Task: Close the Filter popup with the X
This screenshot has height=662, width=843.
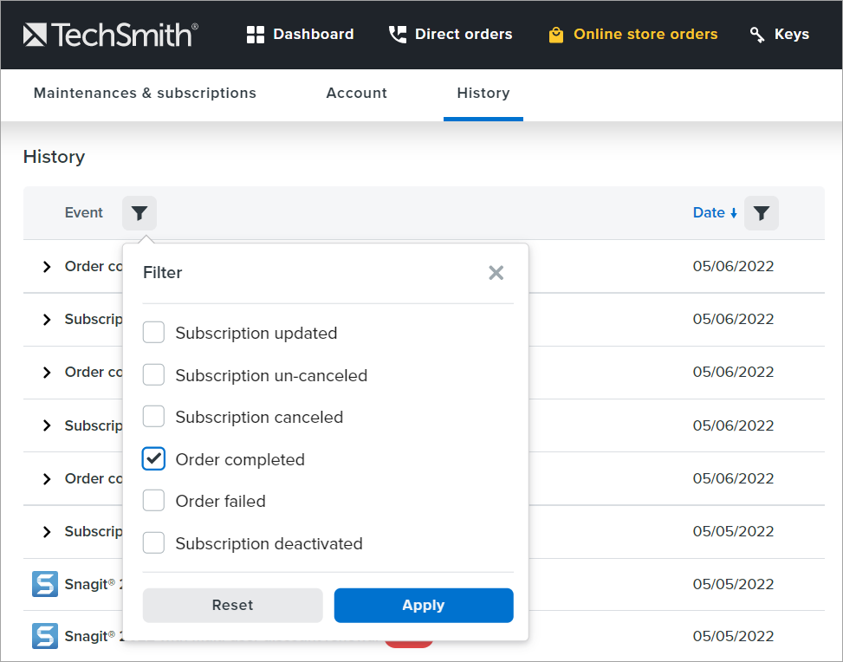Action: point(496,272)
